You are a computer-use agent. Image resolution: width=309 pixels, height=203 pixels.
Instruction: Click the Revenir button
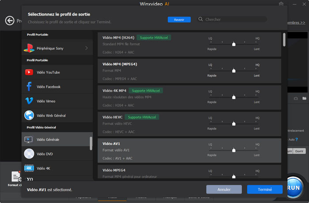179,19
